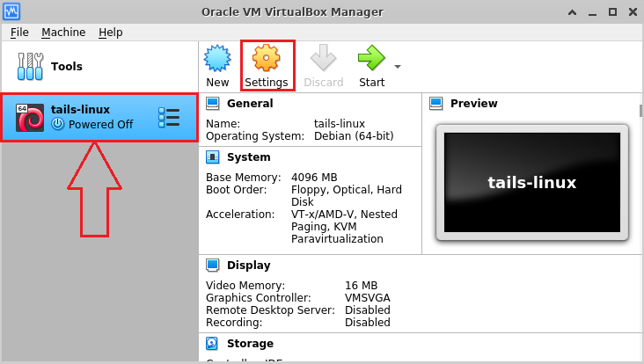Click the Storage section heading
Viewport: 644px width, 364px height.
tap(250, 344)
